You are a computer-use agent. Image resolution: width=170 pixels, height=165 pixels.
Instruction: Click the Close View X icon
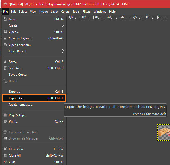(5, 149)
